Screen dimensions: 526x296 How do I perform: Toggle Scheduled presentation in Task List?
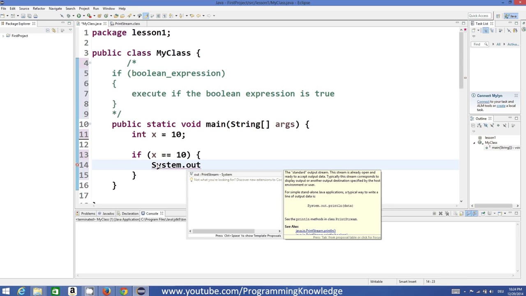[492, 30]
